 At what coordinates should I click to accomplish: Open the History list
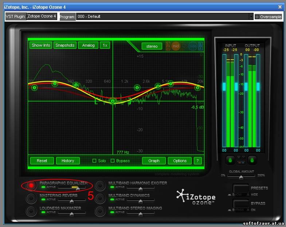click(68, 161)
